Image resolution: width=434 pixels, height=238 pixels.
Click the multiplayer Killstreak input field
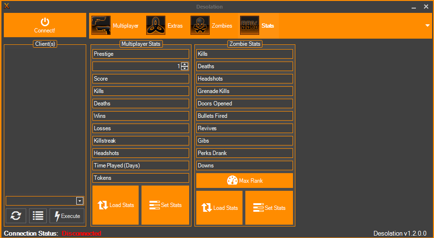141,141
